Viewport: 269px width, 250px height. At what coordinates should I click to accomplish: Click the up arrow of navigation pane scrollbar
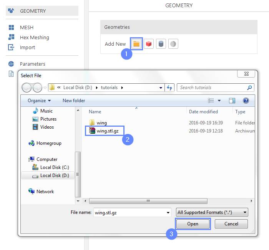coord(78,110)
